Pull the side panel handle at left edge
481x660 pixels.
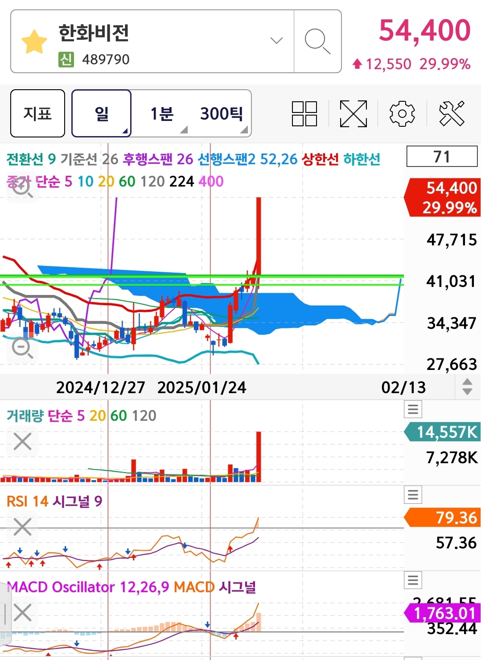4,614
